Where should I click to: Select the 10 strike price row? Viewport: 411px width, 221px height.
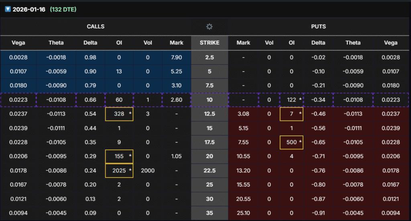209,100
